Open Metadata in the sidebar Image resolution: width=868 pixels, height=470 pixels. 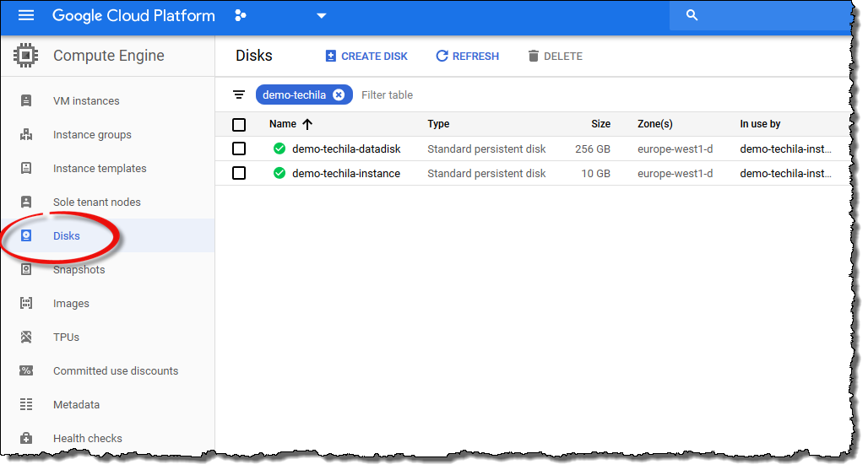click(76, 404)
